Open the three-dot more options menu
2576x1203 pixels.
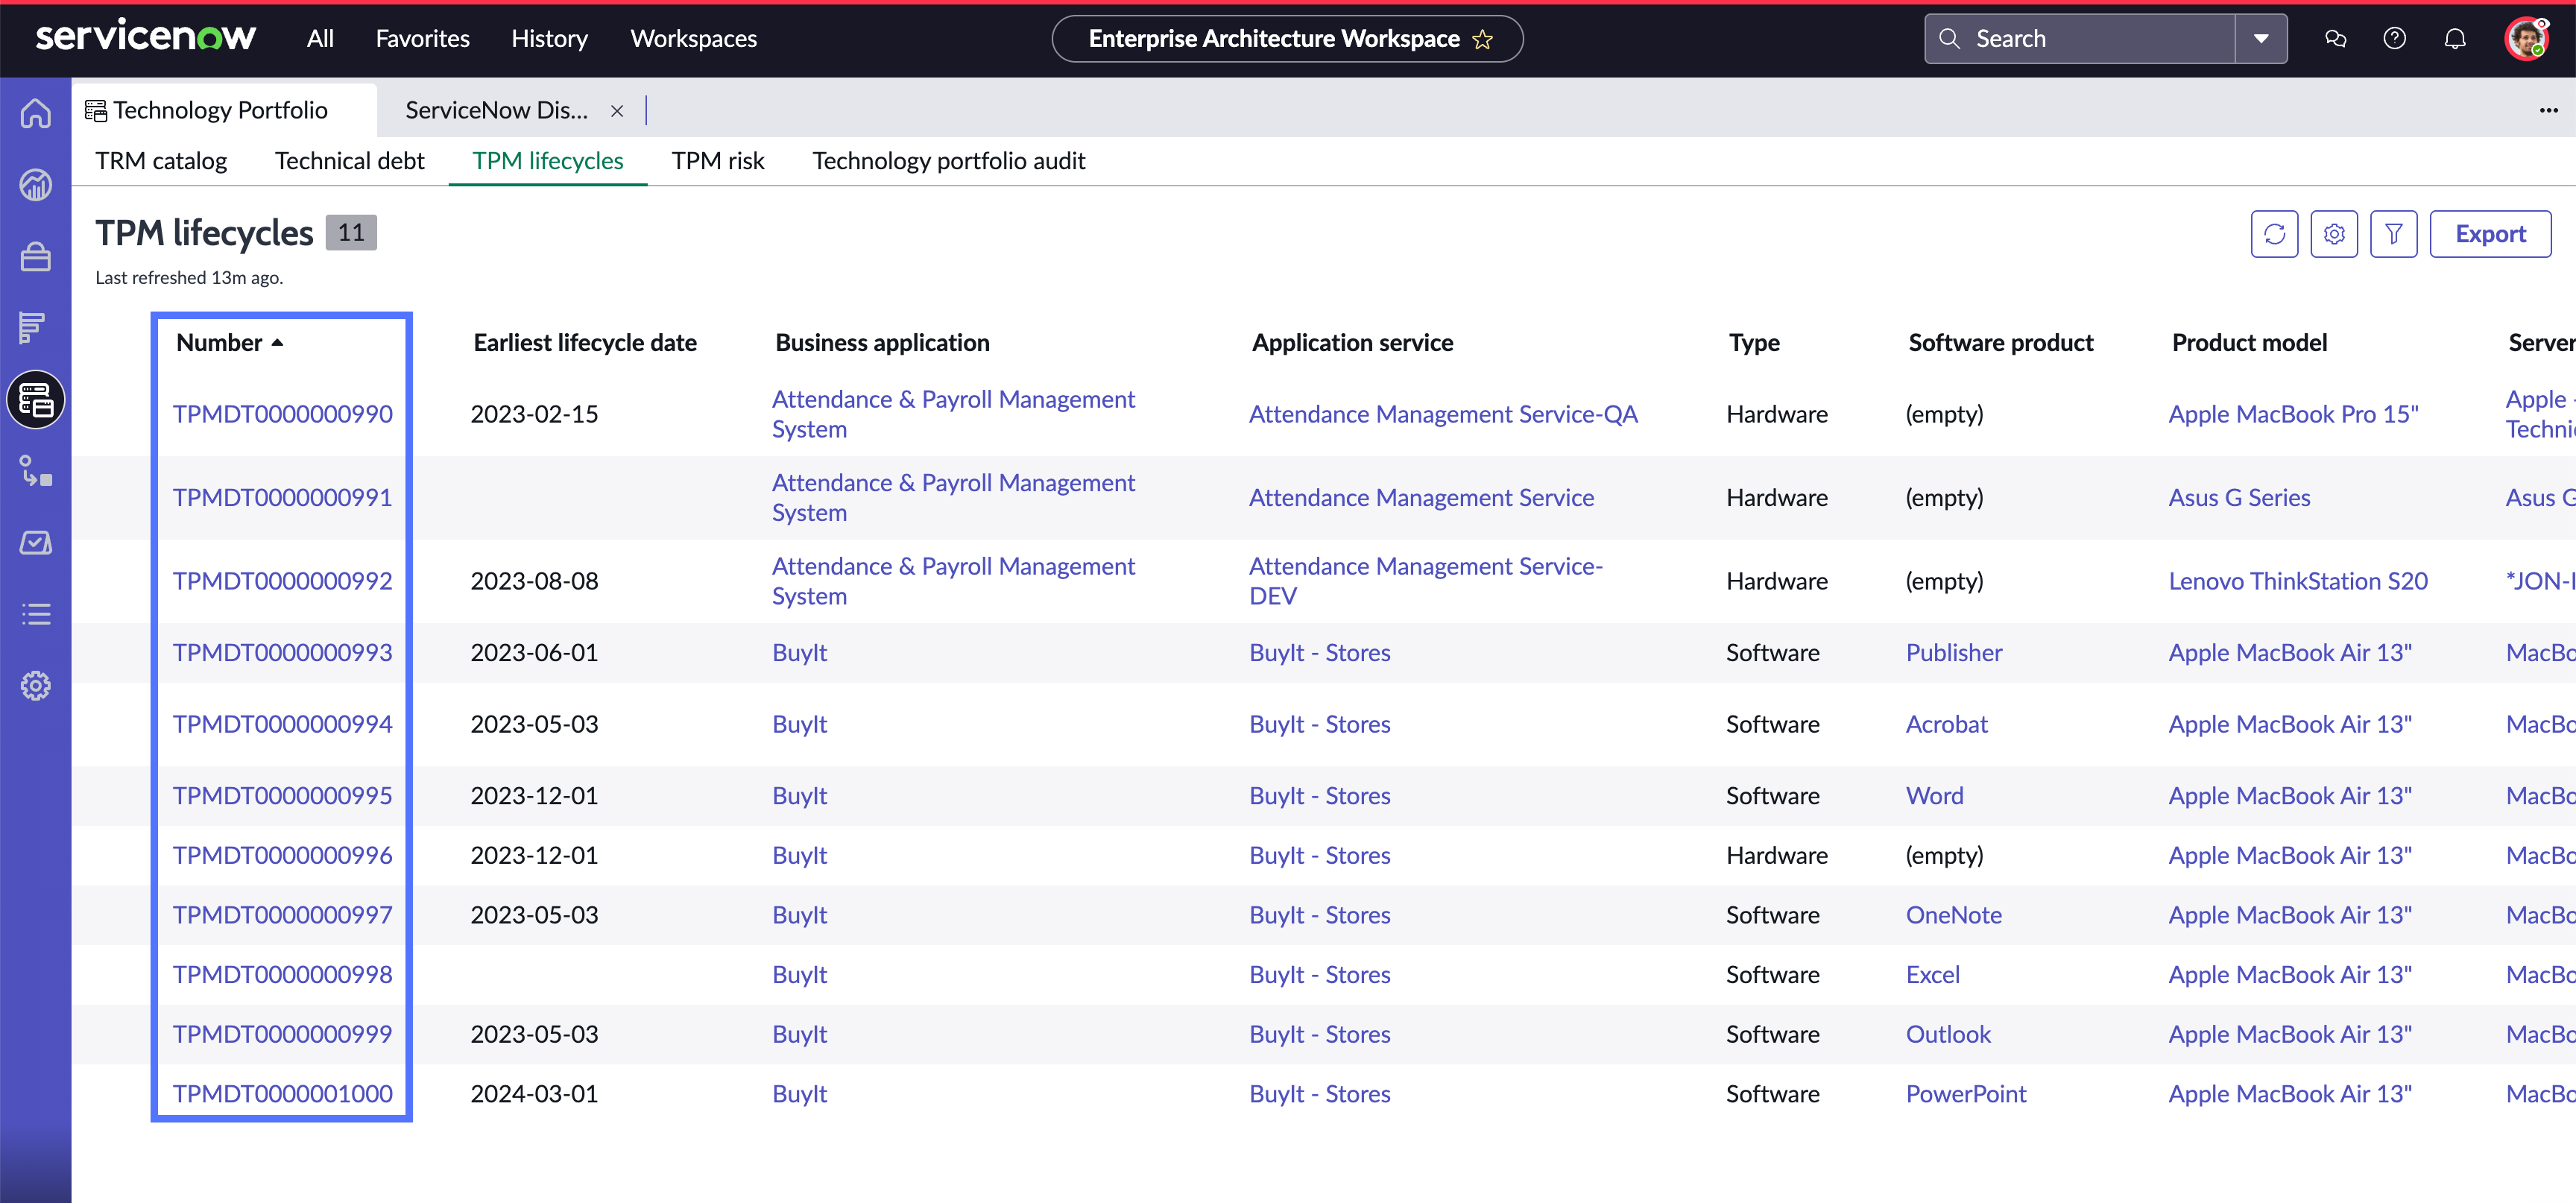coord(2548,110)
